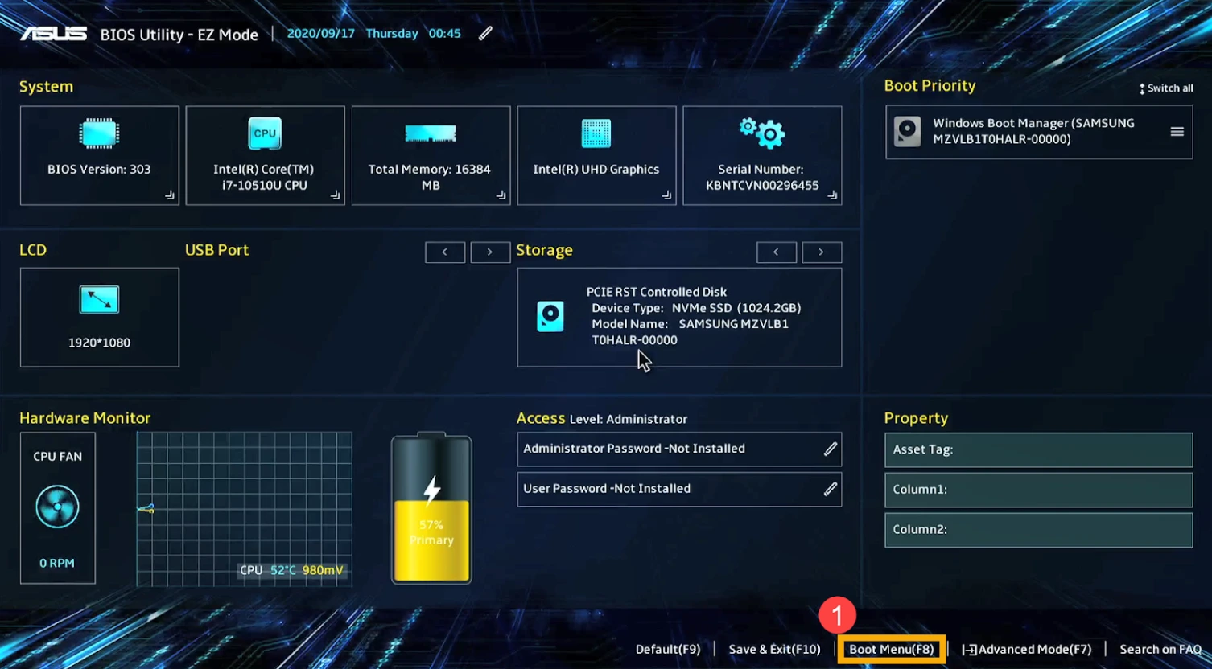The width and height of the screenshot is (1212, 669).
Task: Click the User Password field
Action: (x=679, y=489)
